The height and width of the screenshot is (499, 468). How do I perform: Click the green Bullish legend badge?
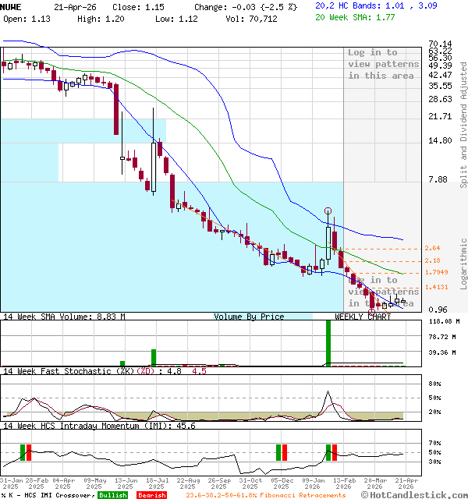point(112,495)
